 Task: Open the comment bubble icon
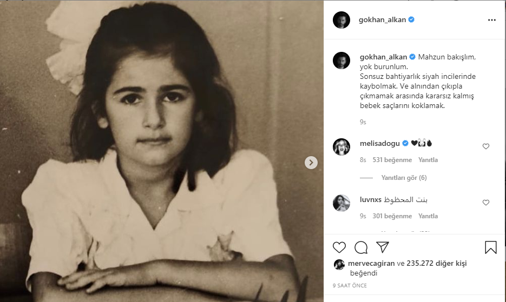point(361,247)
